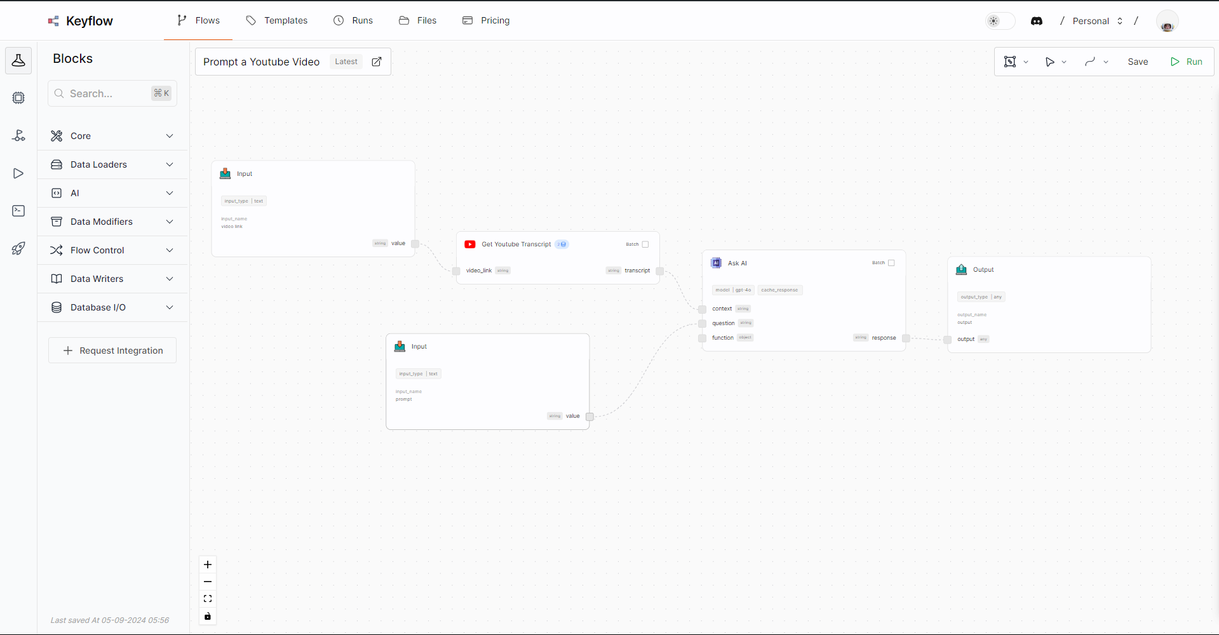Click Last saved timestamp text
1219x635 pixels.
(110, 620)
